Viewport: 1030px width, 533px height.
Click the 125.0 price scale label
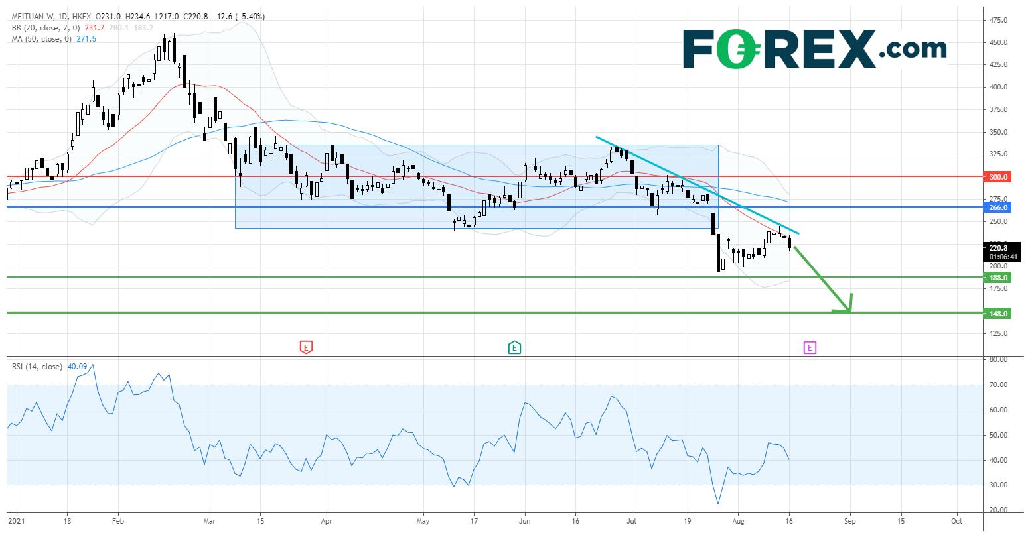(x=999, y=333)
